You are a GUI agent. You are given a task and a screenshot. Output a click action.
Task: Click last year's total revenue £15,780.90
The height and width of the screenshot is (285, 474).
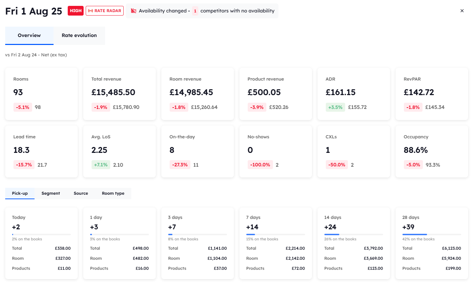pos(126,107)
